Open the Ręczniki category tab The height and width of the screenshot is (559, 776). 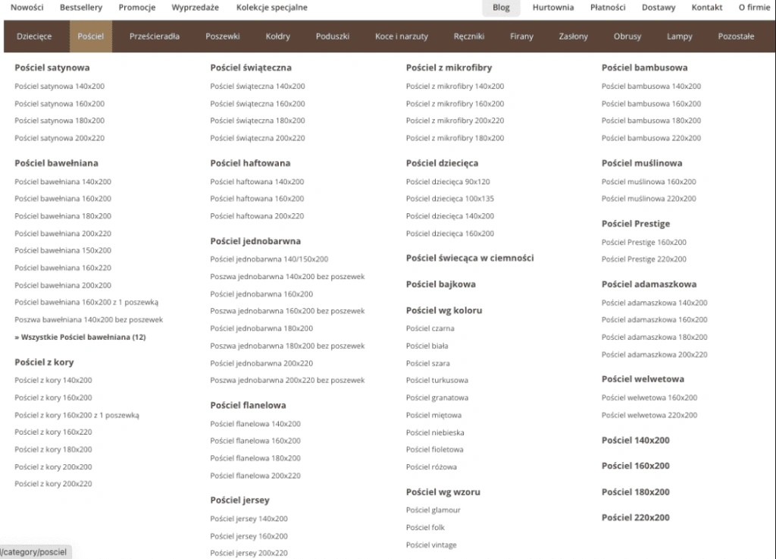click(469, 36)
